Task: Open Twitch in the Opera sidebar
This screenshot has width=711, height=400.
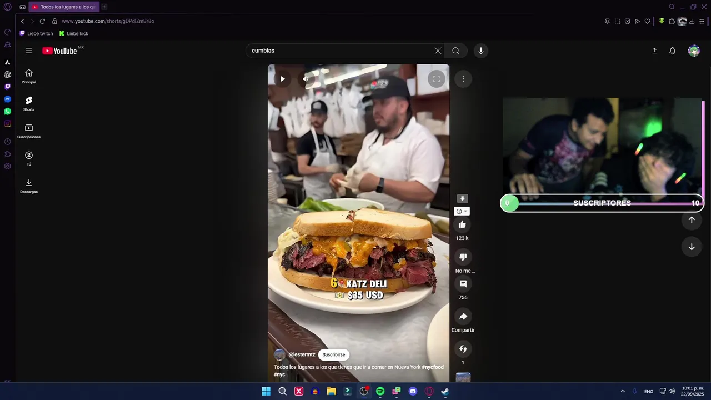Action: (x=7, y=87)
